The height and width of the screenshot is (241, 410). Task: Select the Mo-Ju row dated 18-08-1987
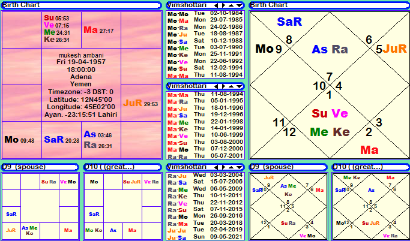click(x=205, y=34)
